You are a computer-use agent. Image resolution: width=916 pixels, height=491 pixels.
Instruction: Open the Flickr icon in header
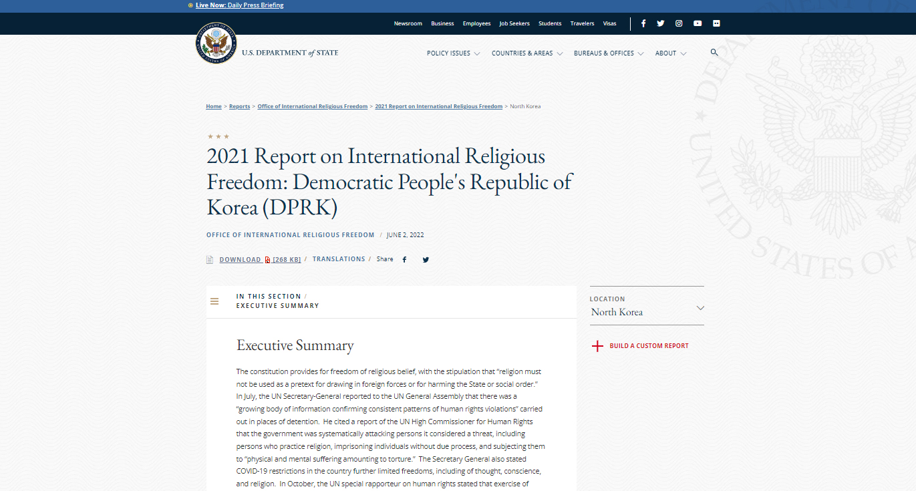click(716, 23)
